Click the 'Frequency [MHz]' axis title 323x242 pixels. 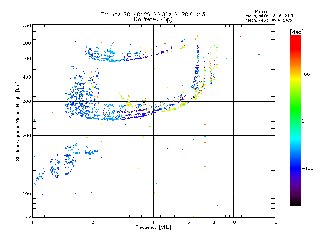pos(153,227)
